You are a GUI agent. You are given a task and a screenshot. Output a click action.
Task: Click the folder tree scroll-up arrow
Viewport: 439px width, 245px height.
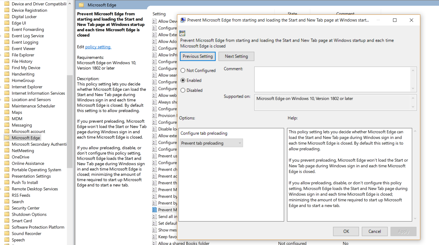(70, 4)
